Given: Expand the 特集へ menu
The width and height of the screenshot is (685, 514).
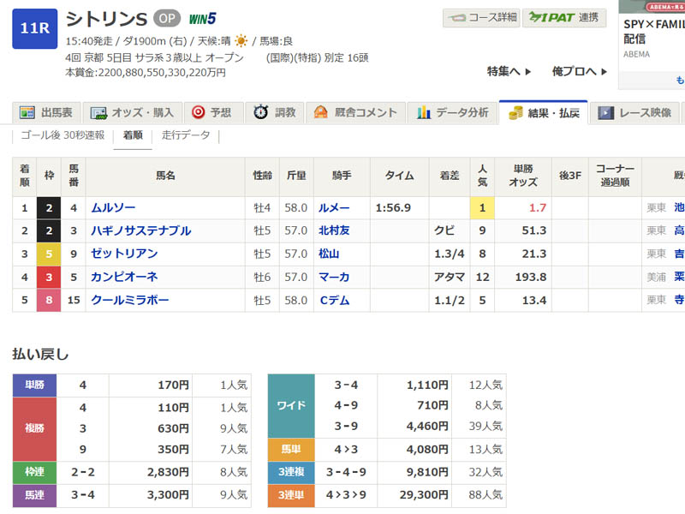Looking at the screenshot, I should (509, 71).
